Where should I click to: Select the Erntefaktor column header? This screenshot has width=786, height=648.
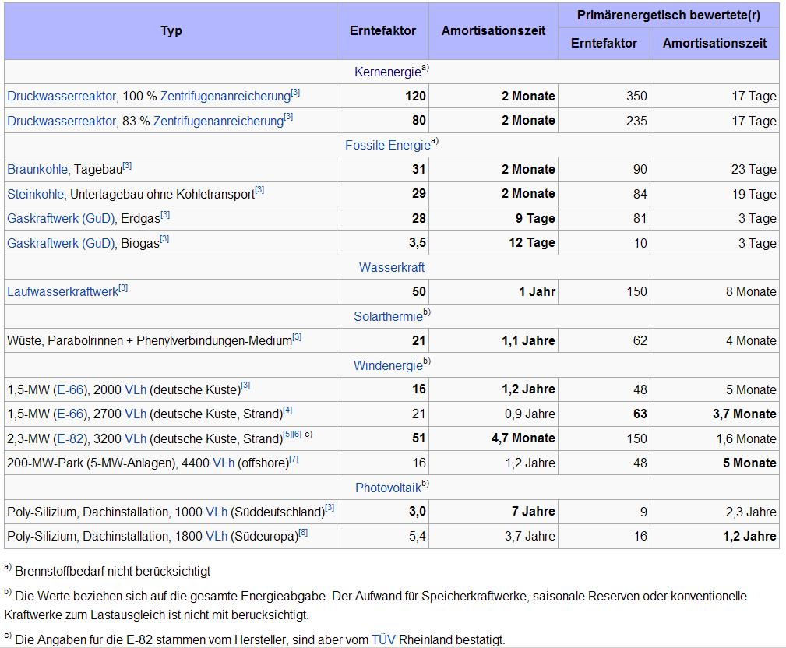[x=382, y=31]
